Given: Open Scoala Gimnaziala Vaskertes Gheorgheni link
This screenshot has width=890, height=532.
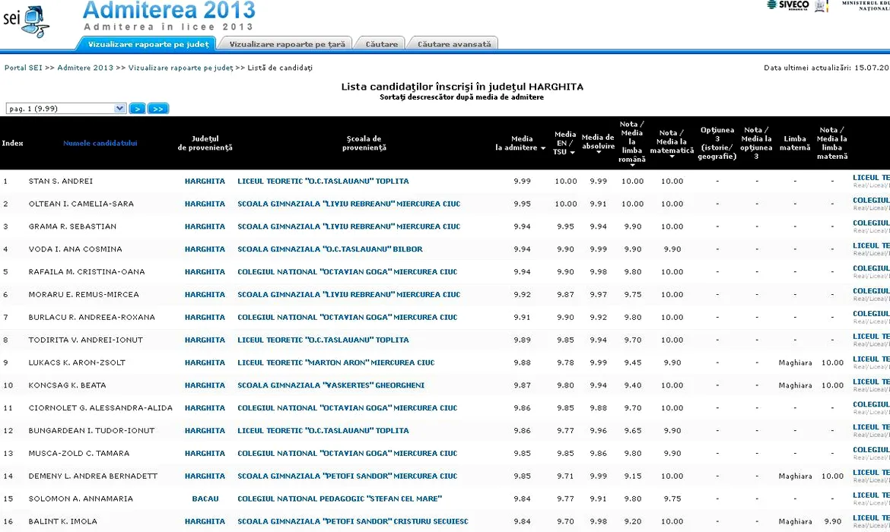Looking at the screenshot, I should pyautogui.click(x=331, y=385).
